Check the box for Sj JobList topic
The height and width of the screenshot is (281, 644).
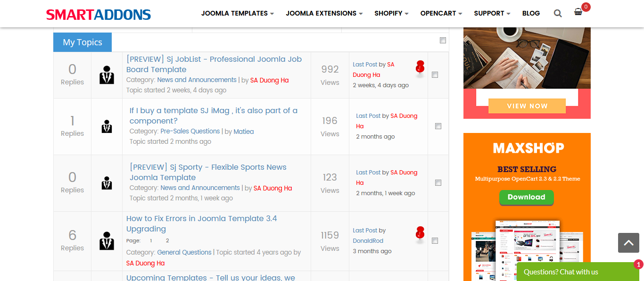[435, 74]
